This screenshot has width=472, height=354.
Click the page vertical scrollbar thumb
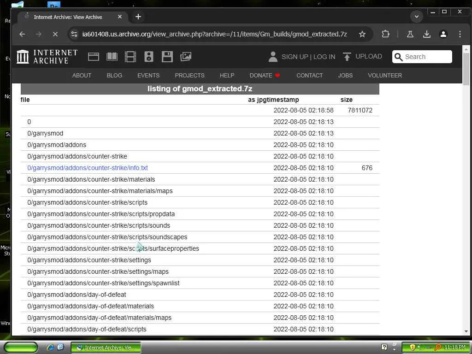pos(466,69)
